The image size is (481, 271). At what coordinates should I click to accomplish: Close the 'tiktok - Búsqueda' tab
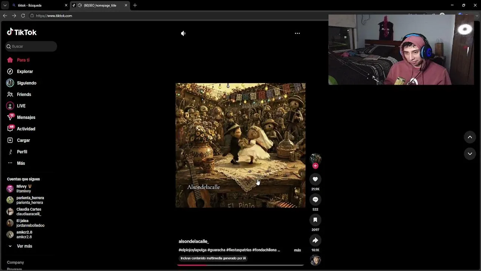[x=66, y=5]
